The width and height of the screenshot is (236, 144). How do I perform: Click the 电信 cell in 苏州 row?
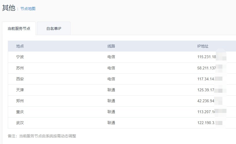pyautogui.click(x=111, y=68)
